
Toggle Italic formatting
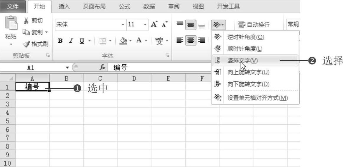(71, 41)
